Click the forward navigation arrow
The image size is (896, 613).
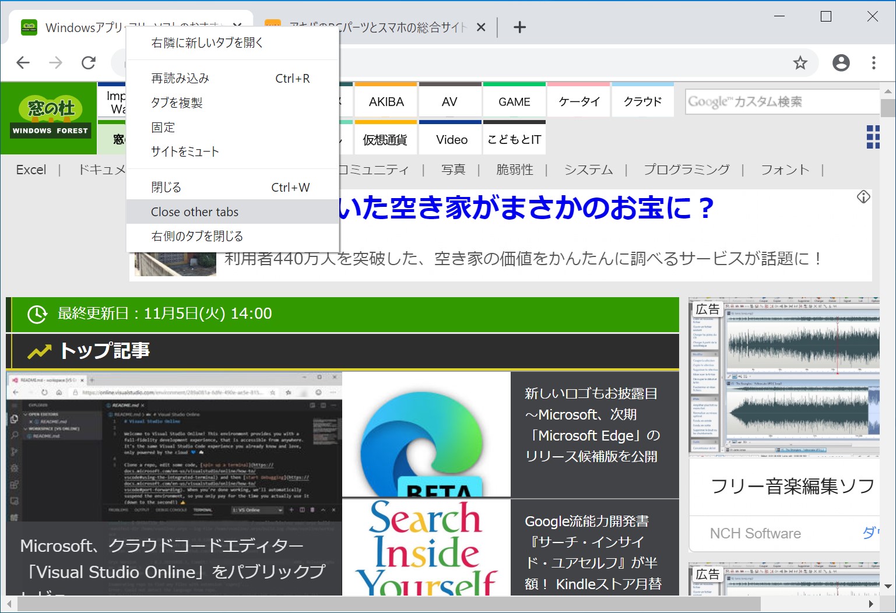[55, 62]
